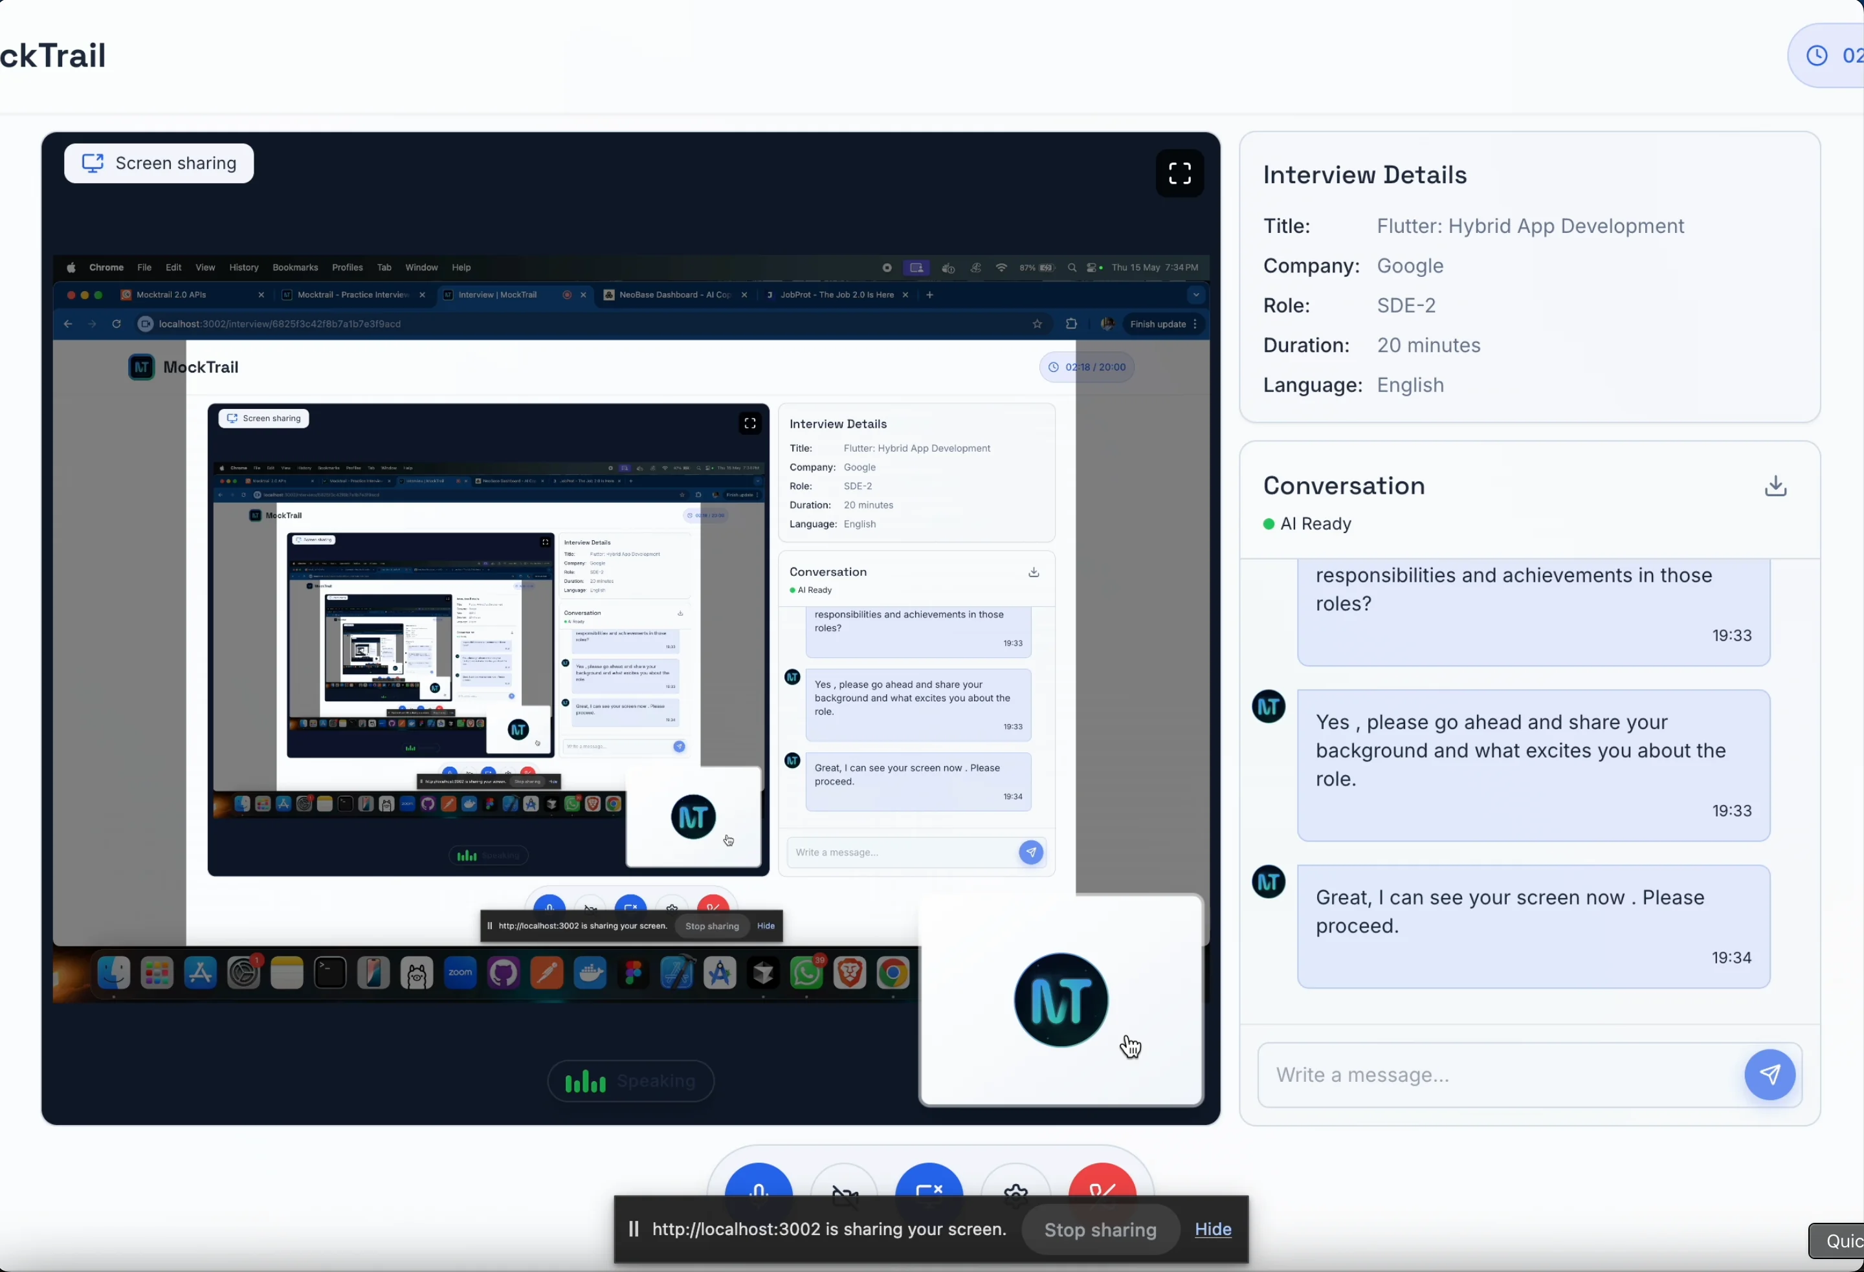Click the MT avatar beside the "Great, I can see" message
This screenshot has width=1864, height=1272.
point(1268,883)
